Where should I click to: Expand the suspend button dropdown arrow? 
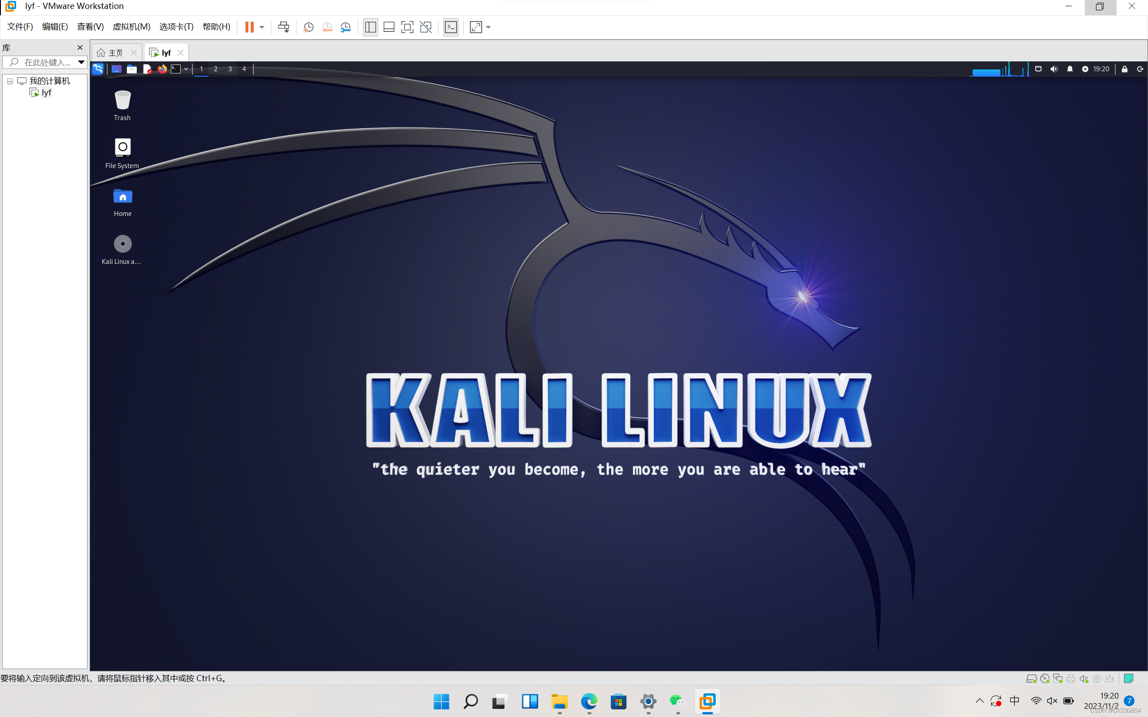pos(261,27)
